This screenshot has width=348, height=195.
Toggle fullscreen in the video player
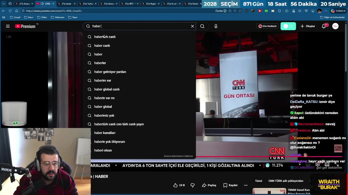tap(337, 164)
